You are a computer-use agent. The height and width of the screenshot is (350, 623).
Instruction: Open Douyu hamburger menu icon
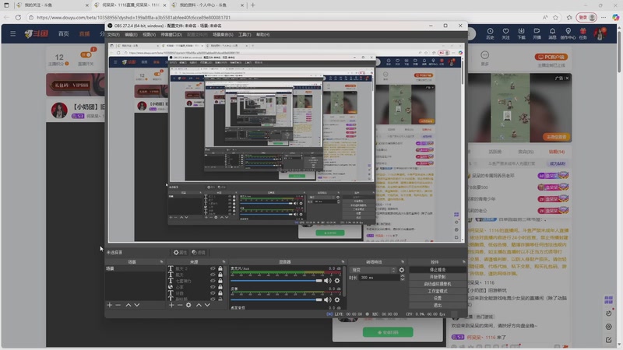click(13, 33)
